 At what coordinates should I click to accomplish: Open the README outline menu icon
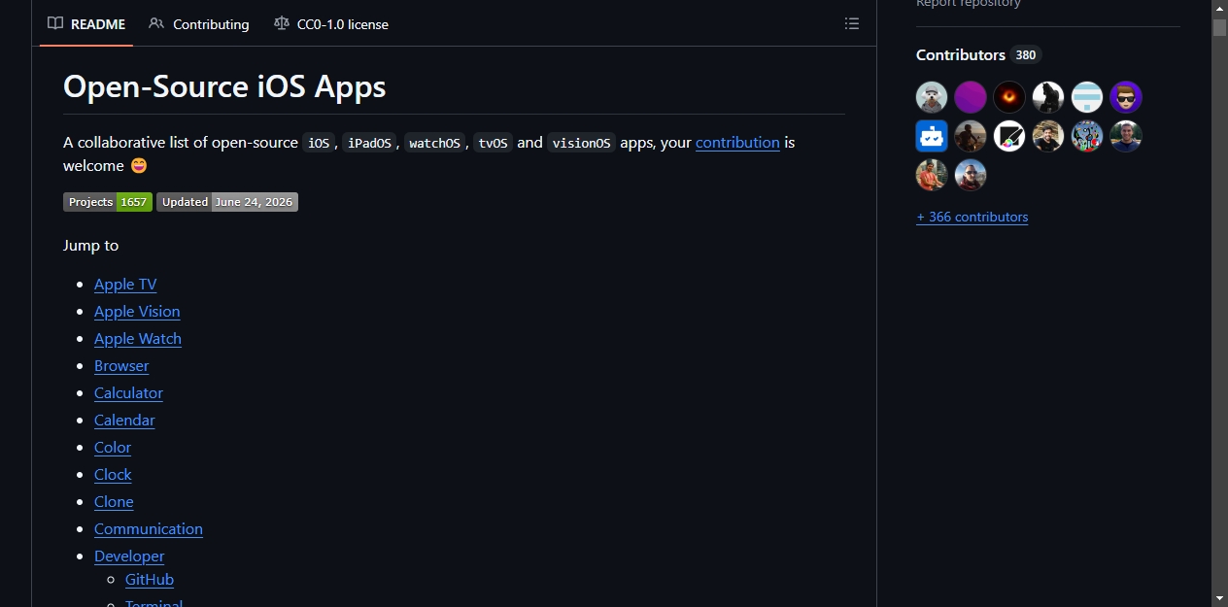(852, 23)
